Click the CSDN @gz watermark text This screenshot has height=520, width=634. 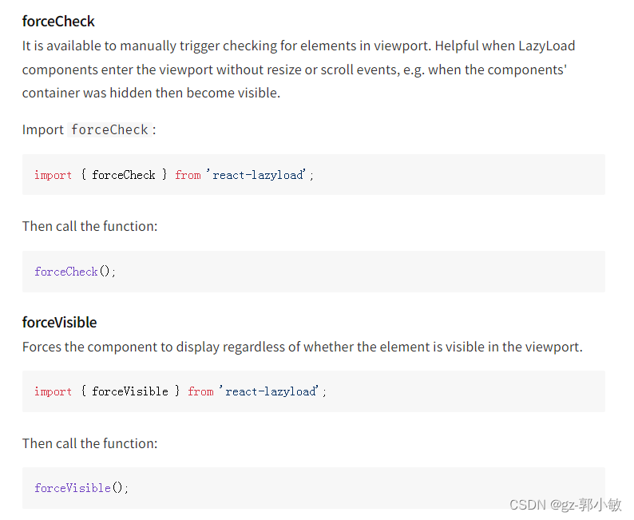coord(565,505)
